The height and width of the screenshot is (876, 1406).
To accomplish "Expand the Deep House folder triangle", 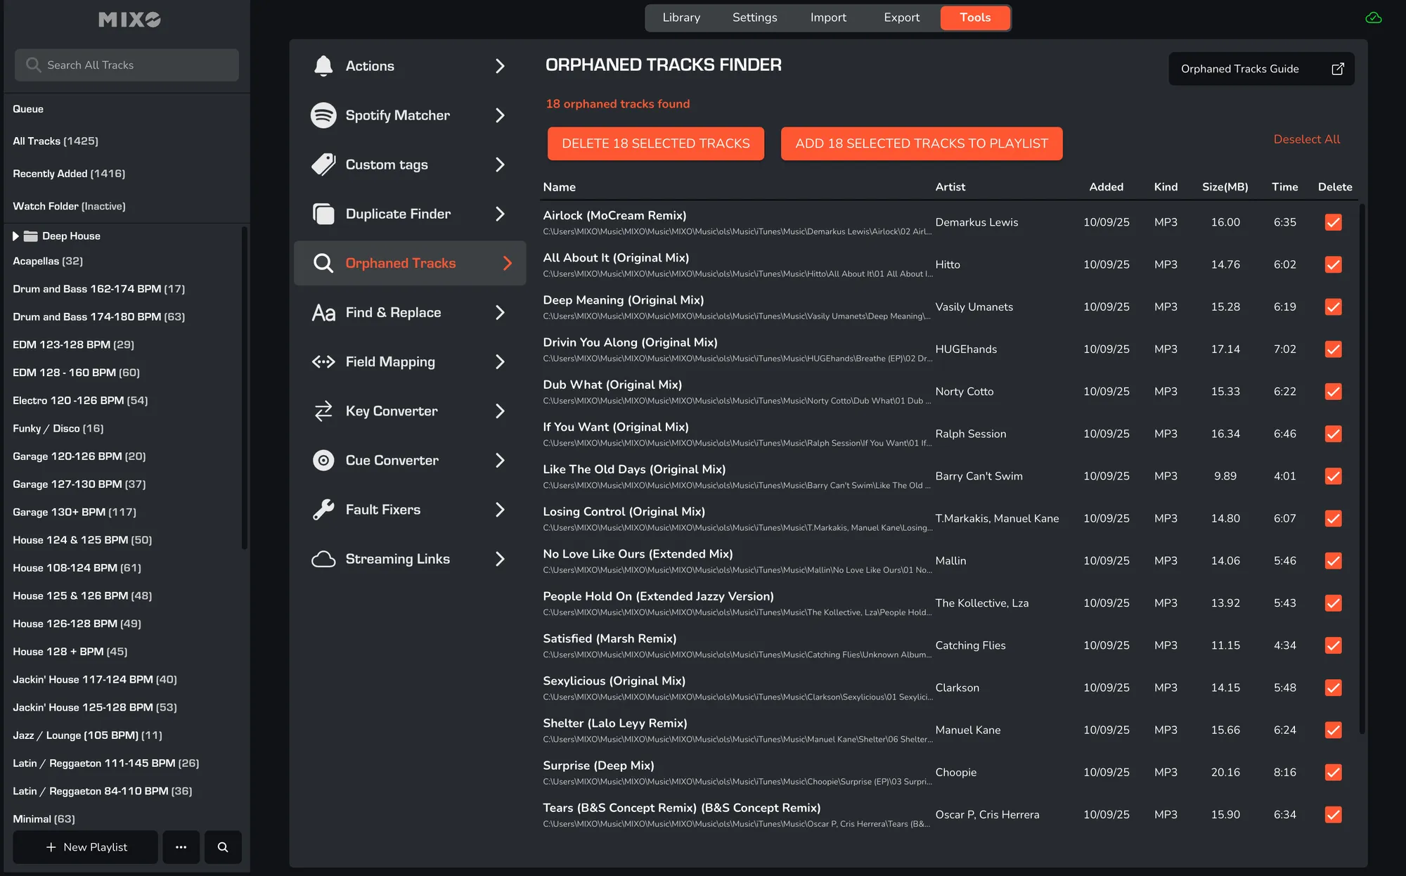I will [x=15, y=236].
